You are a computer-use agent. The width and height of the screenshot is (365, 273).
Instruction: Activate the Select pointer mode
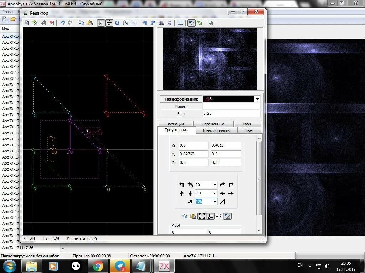101,23
